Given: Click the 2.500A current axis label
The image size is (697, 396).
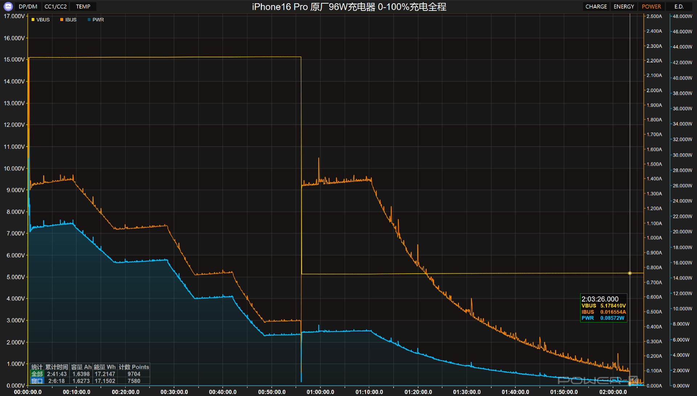Looking at the screenshot, I should [x=654, y=16].
